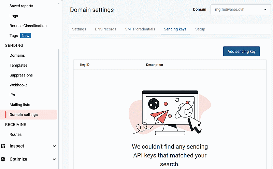Go to Webhooks in the sidebar
The width and height of the screenshot is (273, 169).
(x=18, y=85)
